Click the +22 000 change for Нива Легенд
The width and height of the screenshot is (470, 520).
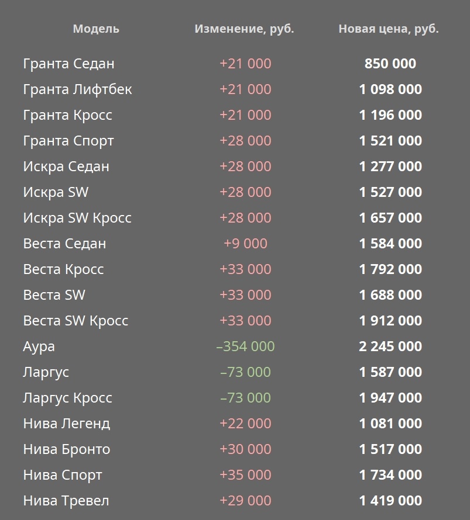(x=245, y=424)
